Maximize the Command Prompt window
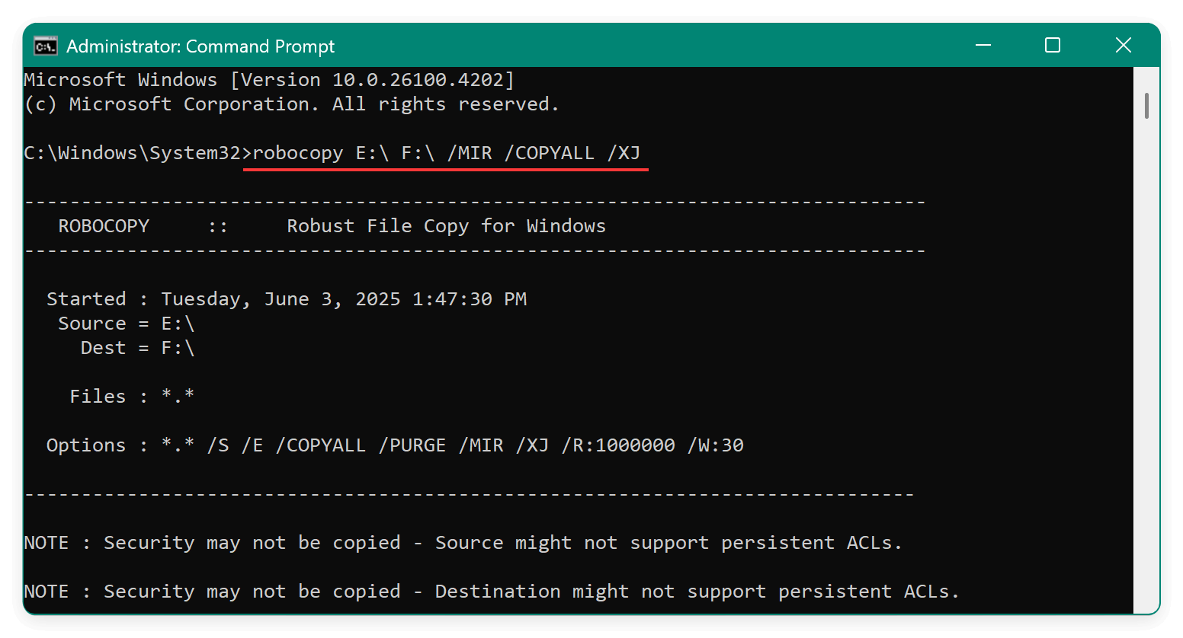This screenshot has width=1183, height=638. click(x=1053, y=46)
